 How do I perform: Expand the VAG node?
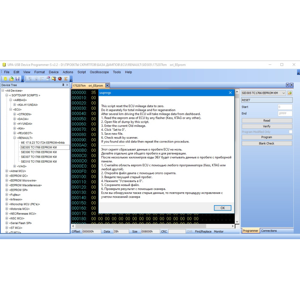[x=14, y=166]
